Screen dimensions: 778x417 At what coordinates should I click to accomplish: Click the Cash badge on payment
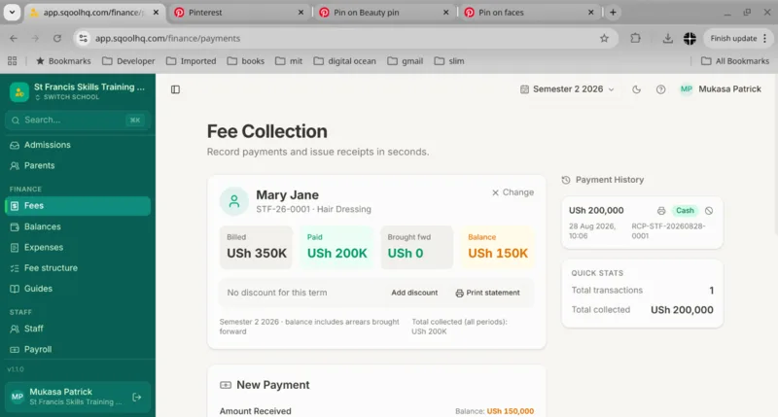pyautogui.click(x=685, y=211)
